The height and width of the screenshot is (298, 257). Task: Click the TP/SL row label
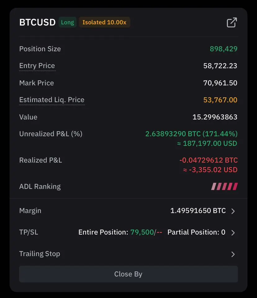29,232
